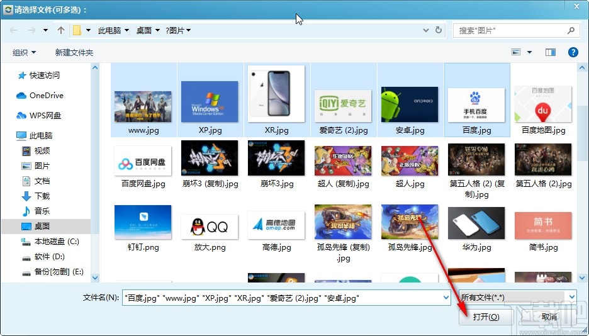Viewport: 589px width, 336px height.
Task: Select 崩坏3.jpg file
Action: [x=276, y=164]
